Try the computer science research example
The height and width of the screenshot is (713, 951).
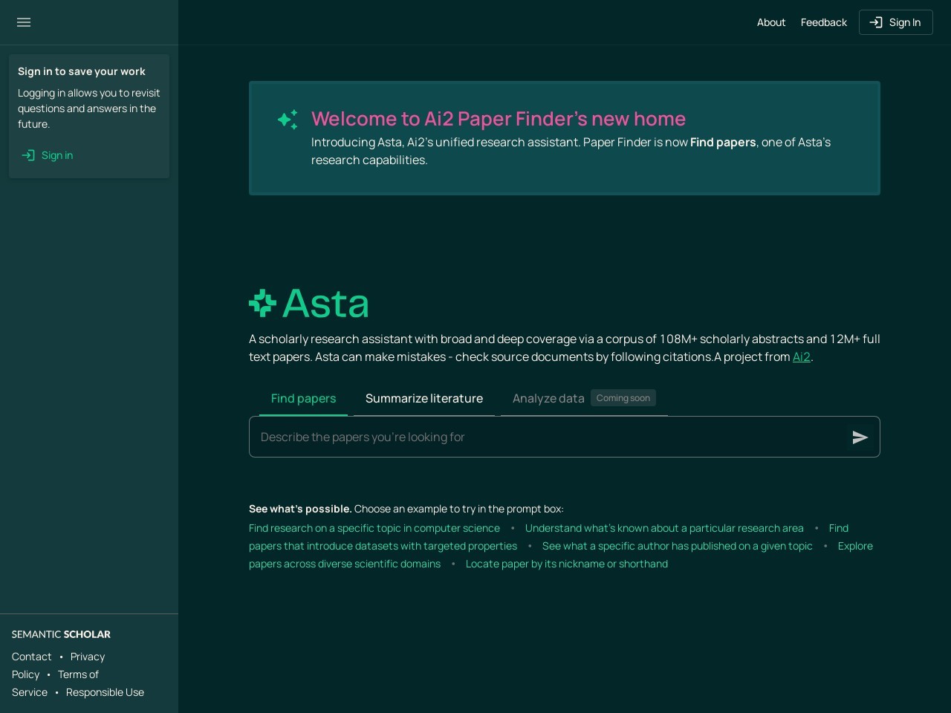click(374, 528)
